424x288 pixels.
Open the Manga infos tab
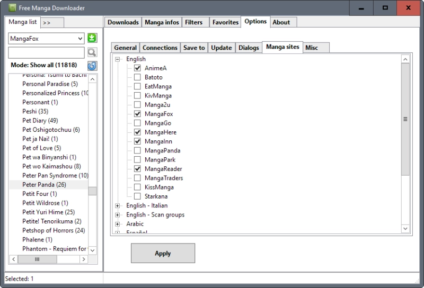click(162, 22)
